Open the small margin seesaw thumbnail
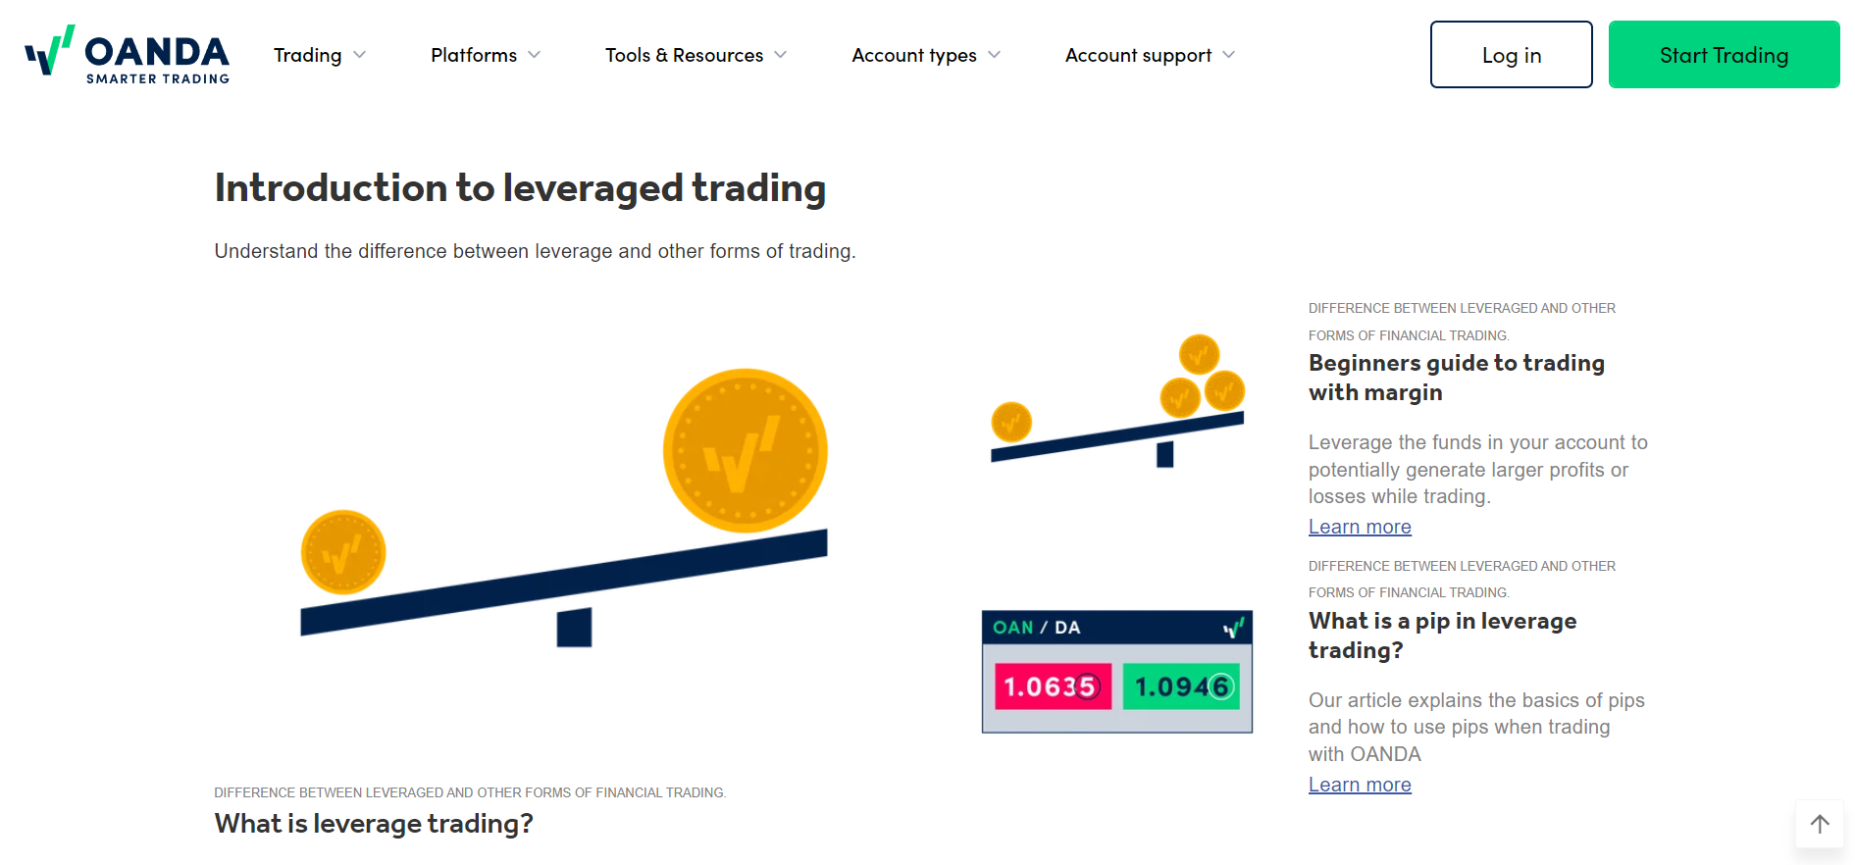The image size is (1855, 865). click(x=1117, y=402)
